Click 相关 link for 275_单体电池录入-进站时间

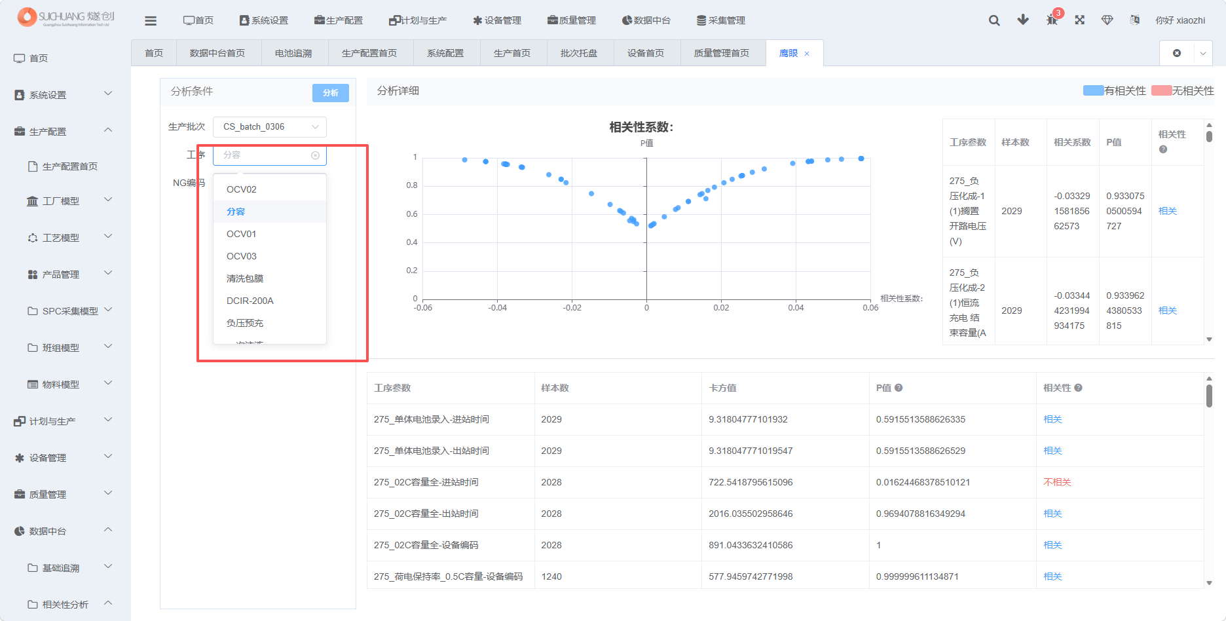pyautogui.click(x=1052, y=419)
